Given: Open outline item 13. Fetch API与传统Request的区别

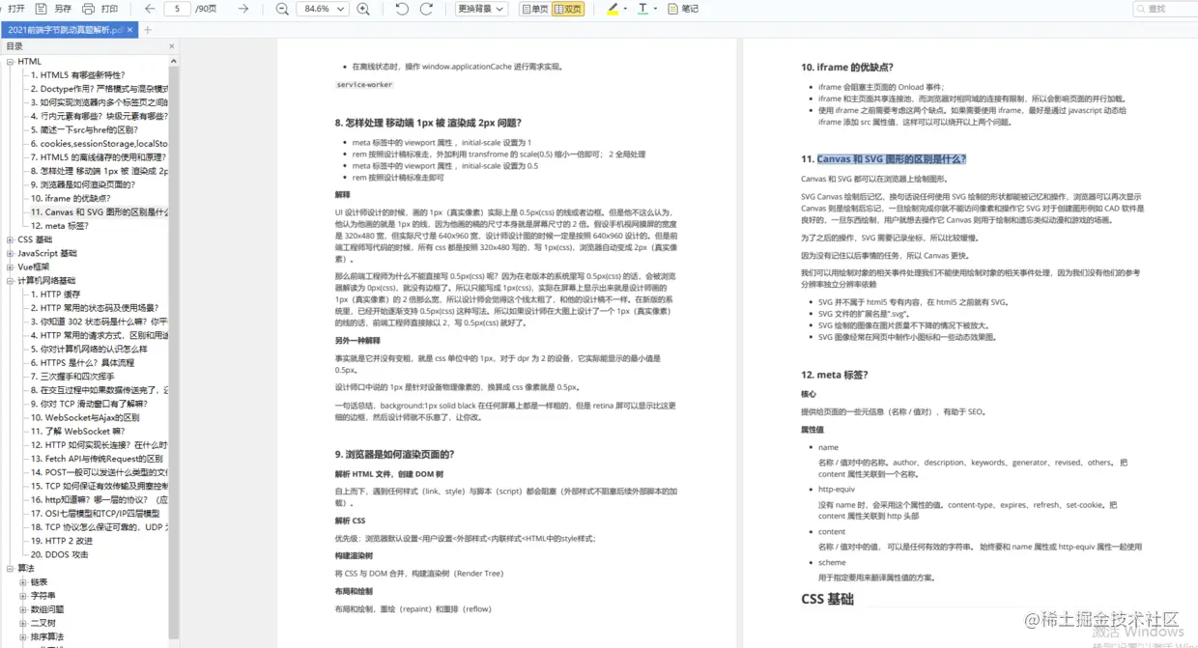Looking at the screenshot, I should 97,459.
